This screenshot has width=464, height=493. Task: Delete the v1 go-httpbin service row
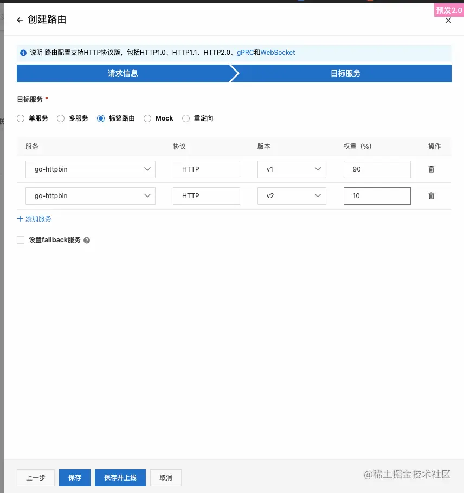point(431,169)
